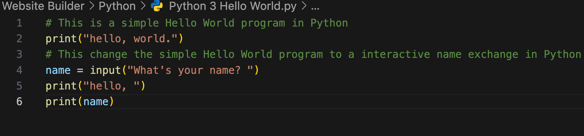Click the chevron after Hello World.py
This screenshot has height=136, width=584.
click(x=304, y=6)
